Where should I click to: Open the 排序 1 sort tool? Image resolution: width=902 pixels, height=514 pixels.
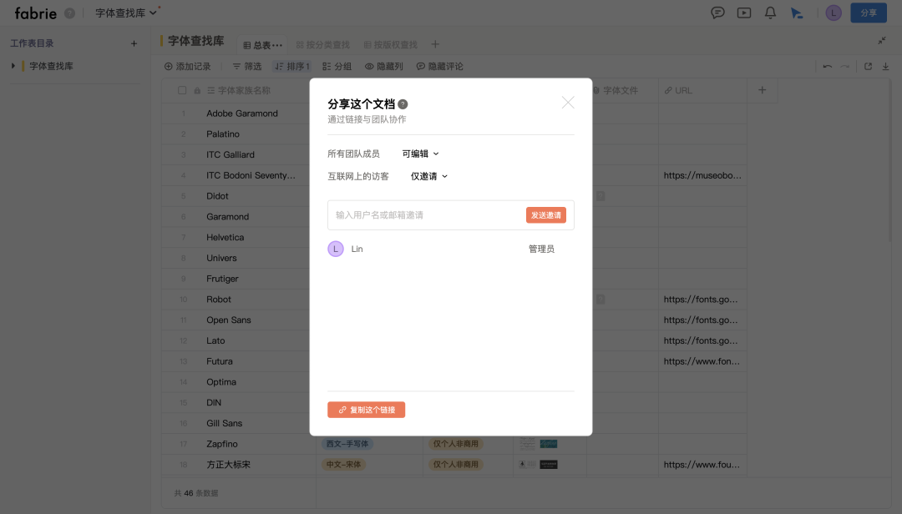click(292, 67)
